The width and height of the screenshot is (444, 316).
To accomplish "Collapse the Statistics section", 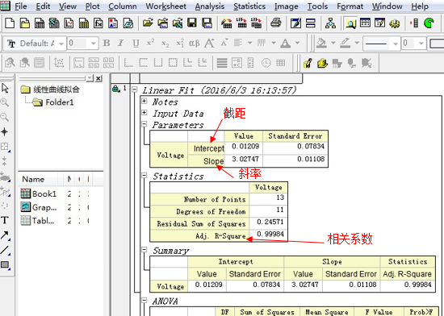I will [x=145, y=176].
